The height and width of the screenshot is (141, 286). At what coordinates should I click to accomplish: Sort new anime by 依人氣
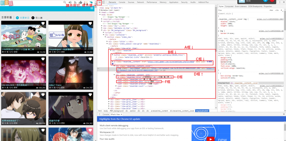pos(37,18)
